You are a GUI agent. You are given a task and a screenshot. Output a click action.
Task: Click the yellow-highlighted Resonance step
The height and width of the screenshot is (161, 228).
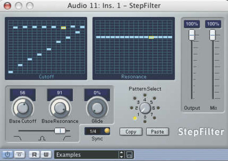pyautogui.click(x=151, y=37)
